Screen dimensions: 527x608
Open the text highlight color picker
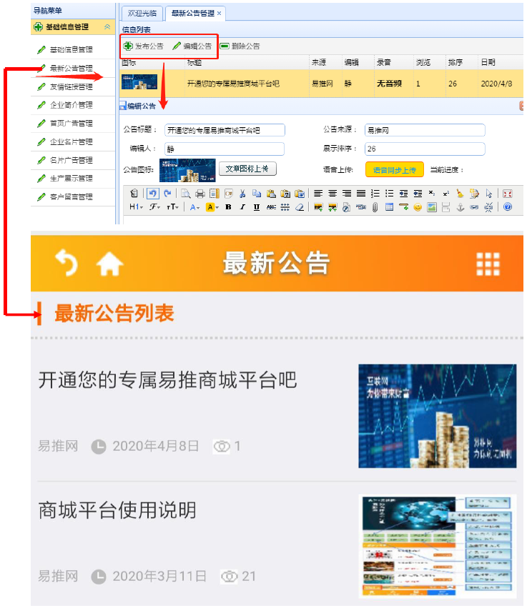tap(212, 207)
